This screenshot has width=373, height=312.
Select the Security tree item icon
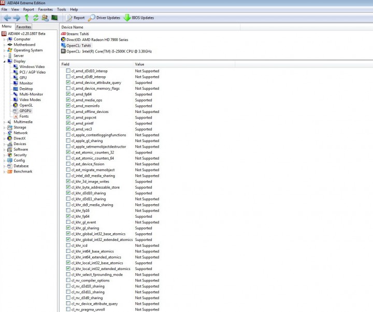pyautogui.click(x=10, y=154)
